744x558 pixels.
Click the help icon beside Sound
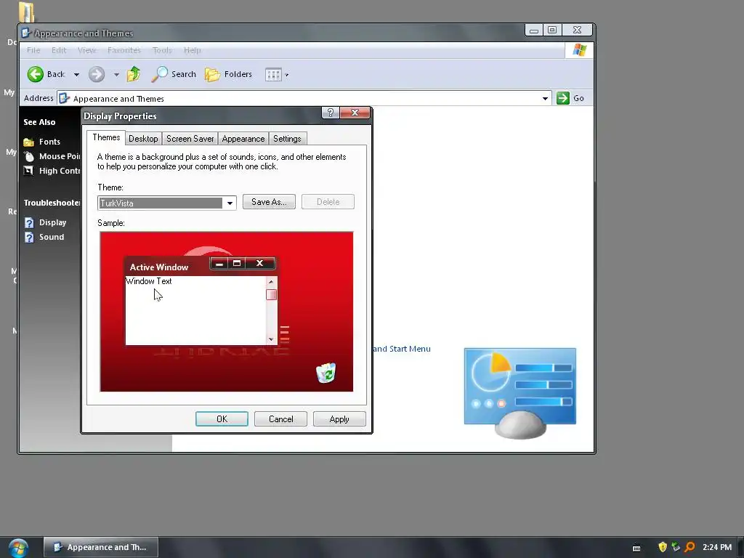(x=29, y=238)
